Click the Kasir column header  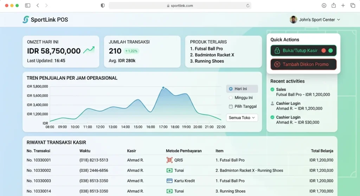(131, 151)
